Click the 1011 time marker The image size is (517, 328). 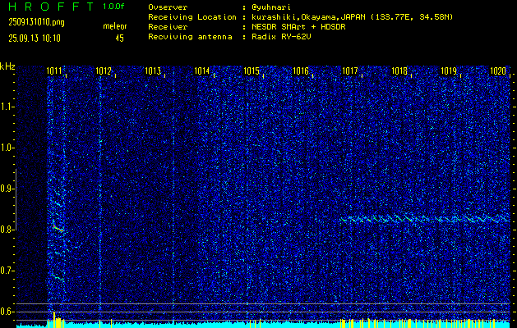click(53, 71)
